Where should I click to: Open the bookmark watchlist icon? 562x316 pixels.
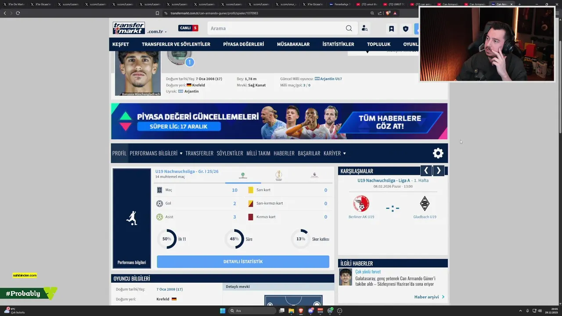coord(391,29)
